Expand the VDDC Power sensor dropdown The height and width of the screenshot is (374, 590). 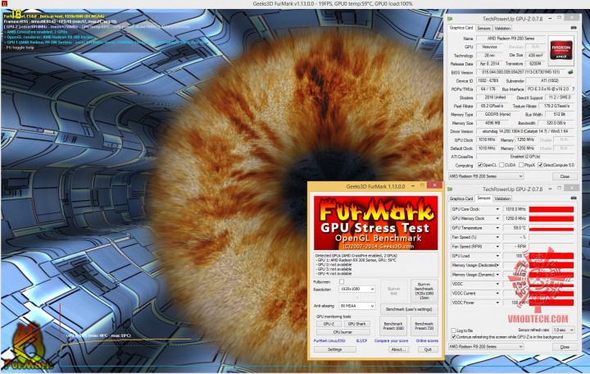497,303
